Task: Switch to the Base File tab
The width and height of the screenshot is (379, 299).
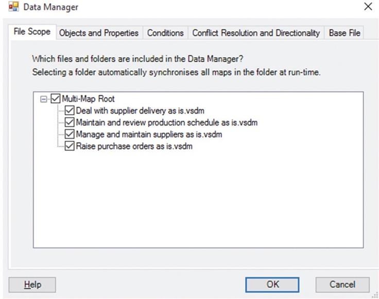Action: tap(344, 33)
